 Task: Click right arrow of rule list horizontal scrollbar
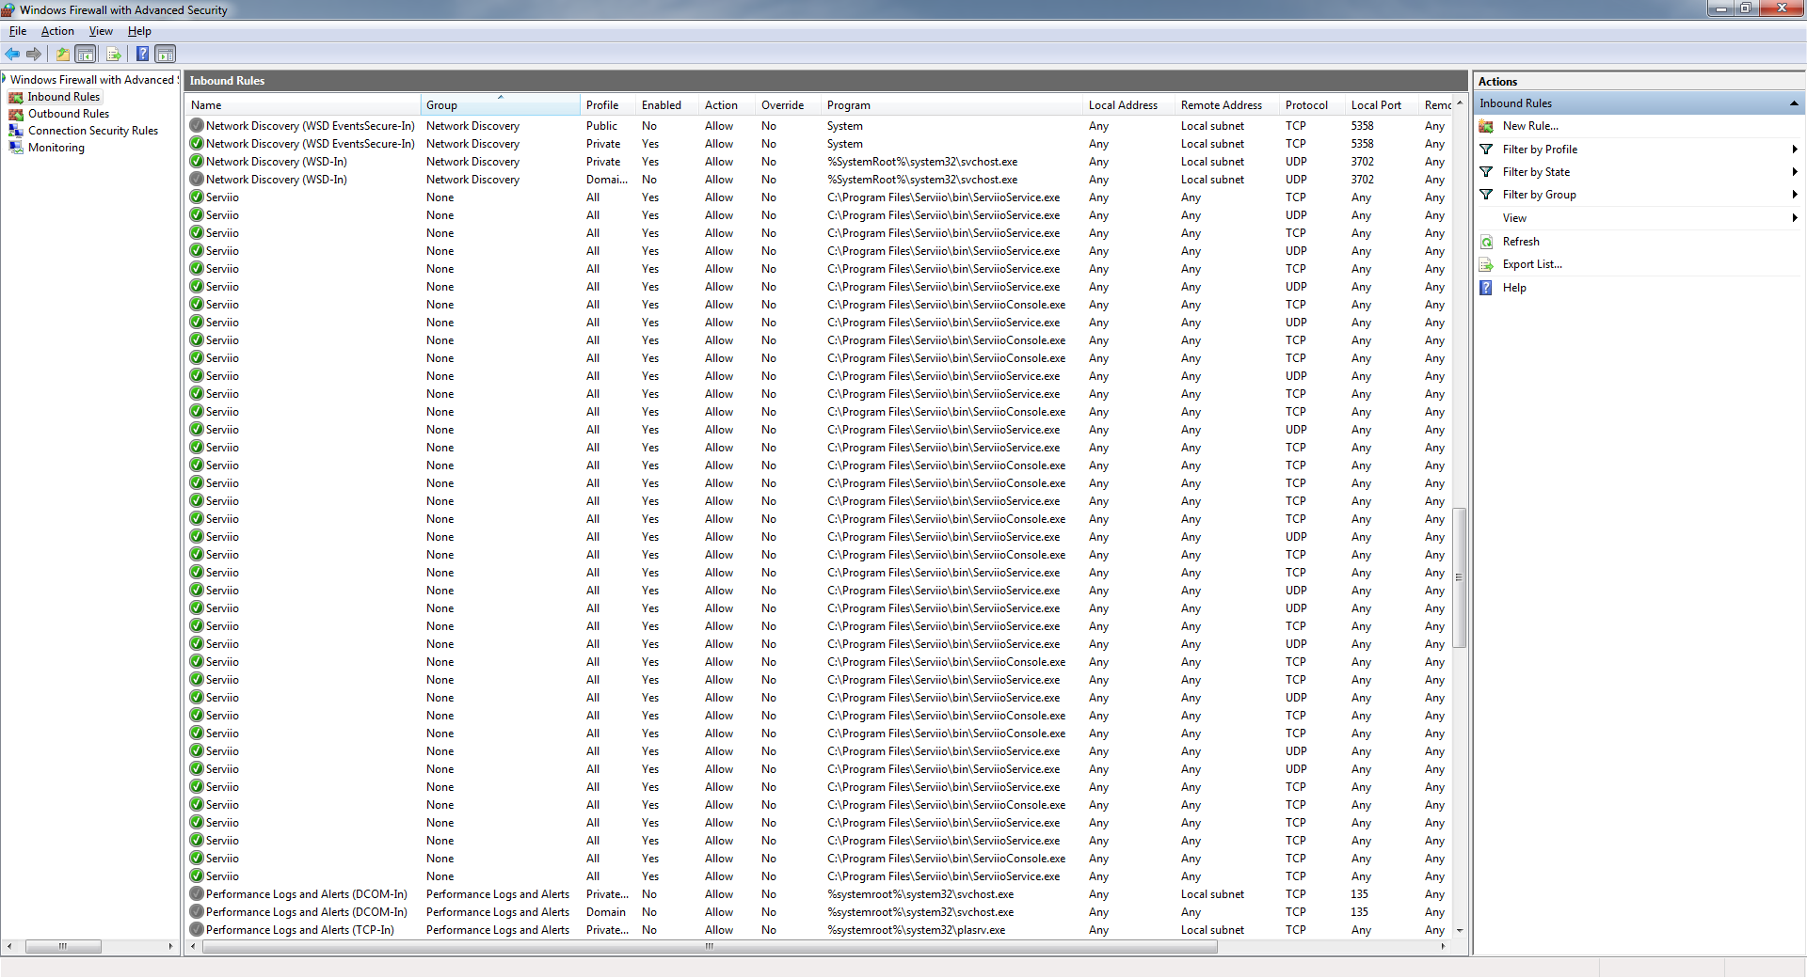[x=1444, y=947]
